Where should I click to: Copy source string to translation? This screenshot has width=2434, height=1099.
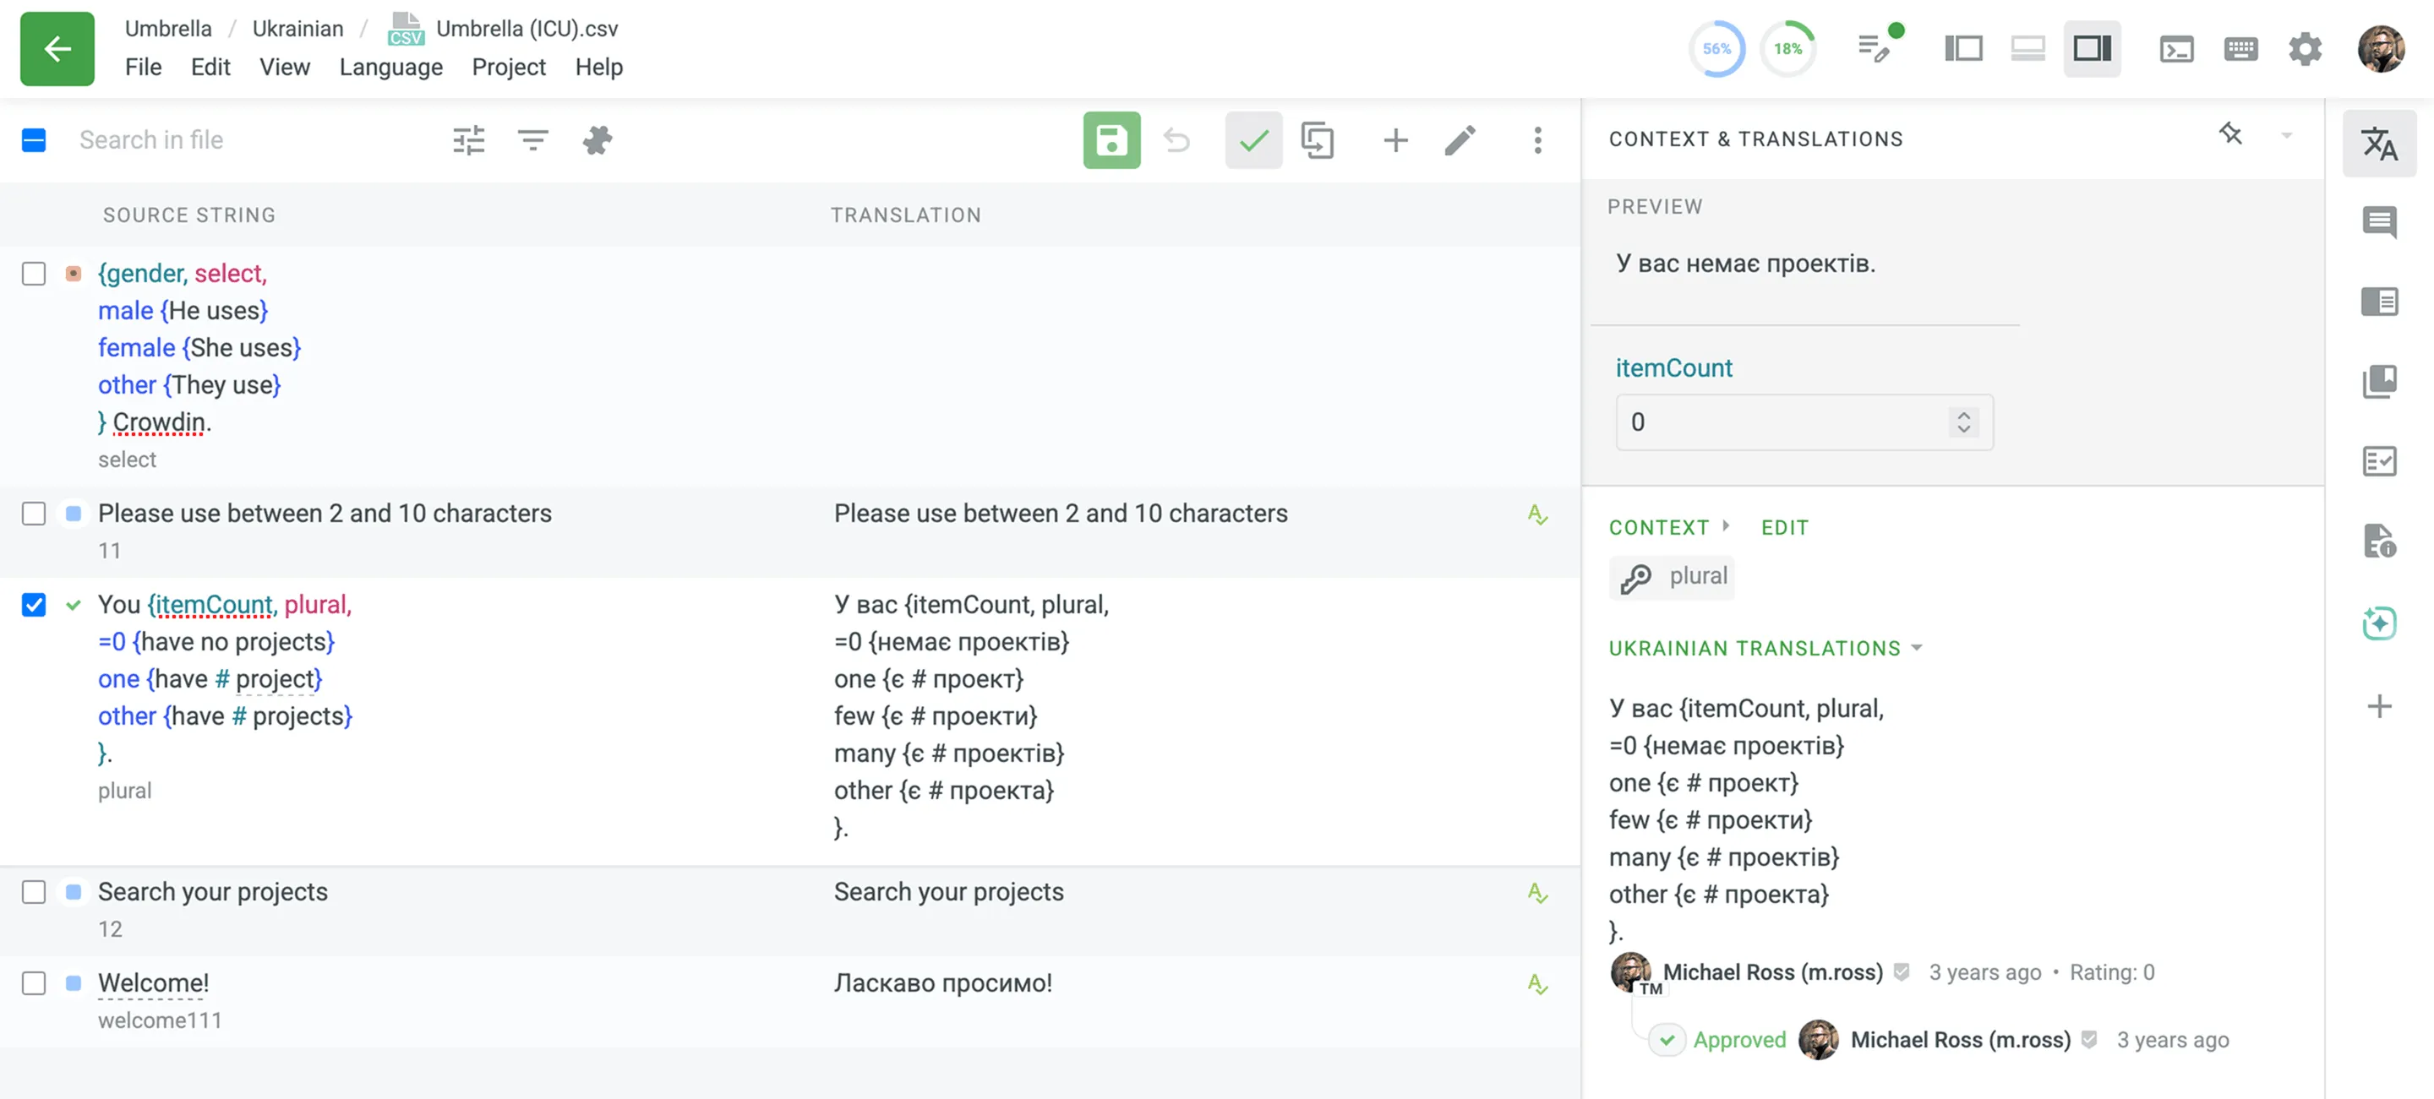(1318, 139)
